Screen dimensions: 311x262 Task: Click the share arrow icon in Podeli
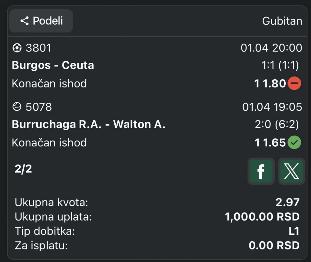25,21
